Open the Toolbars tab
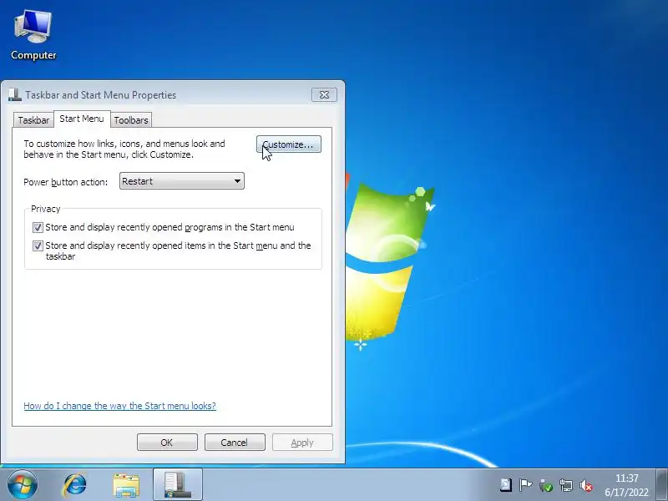 click(x=131, y=120)
